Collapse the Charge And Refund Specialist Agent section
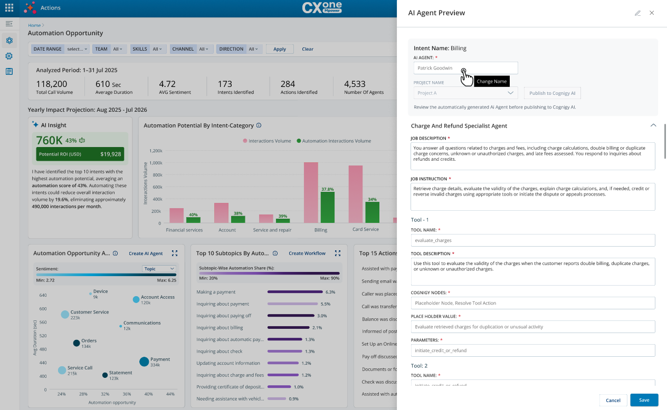Screen dimensions: 667x410 (653, 125)
